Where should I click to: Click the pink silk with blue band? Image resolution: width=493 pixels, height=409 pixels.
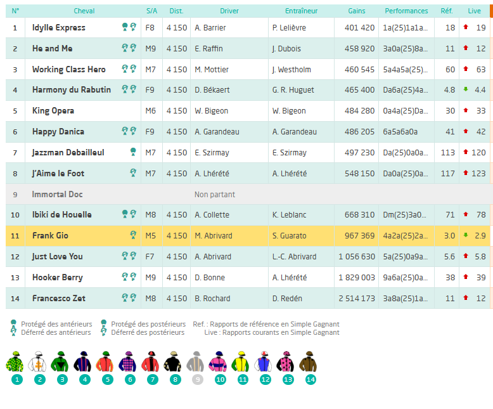tap(219, 361)
